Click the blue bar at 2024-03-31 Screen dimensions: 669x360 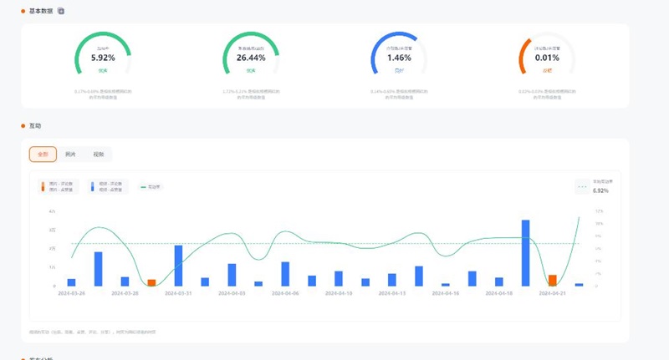coord(178,266)
